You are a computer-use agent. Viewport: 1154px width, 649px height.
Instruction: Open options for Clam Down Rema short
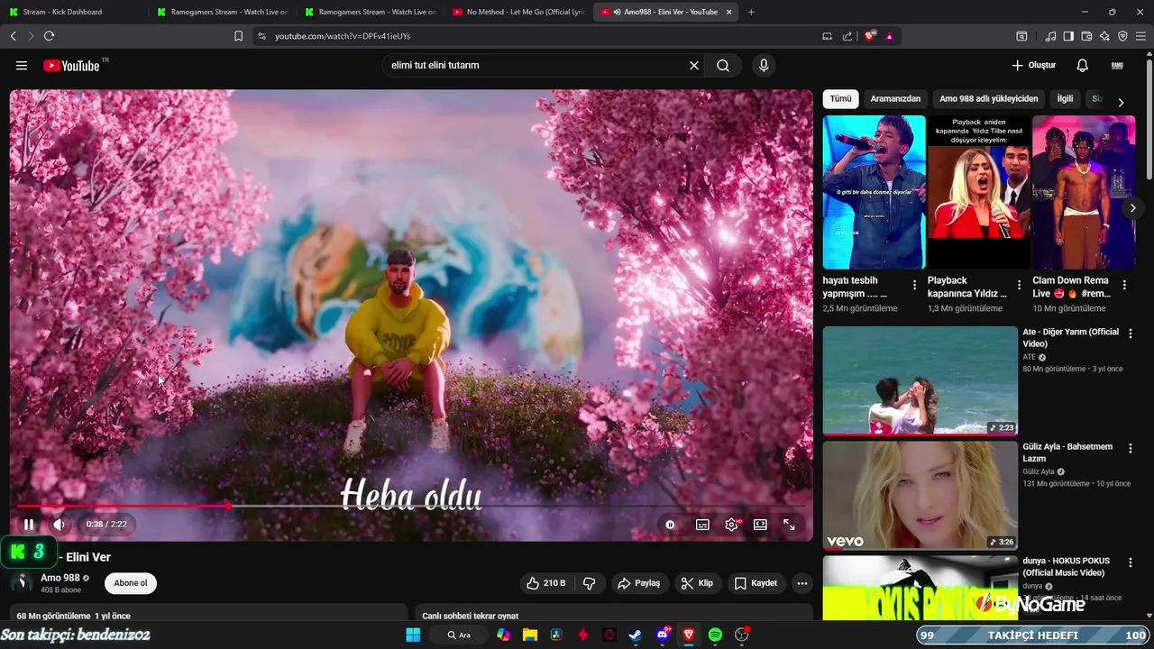[x=1124, y=285]
